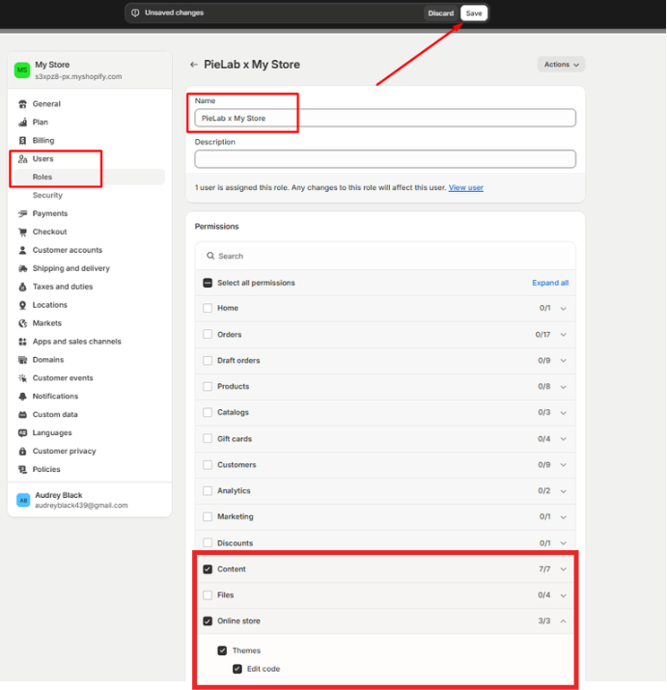667x690 pixels.
Task: Open the View user link
Action: click(465, 187)
